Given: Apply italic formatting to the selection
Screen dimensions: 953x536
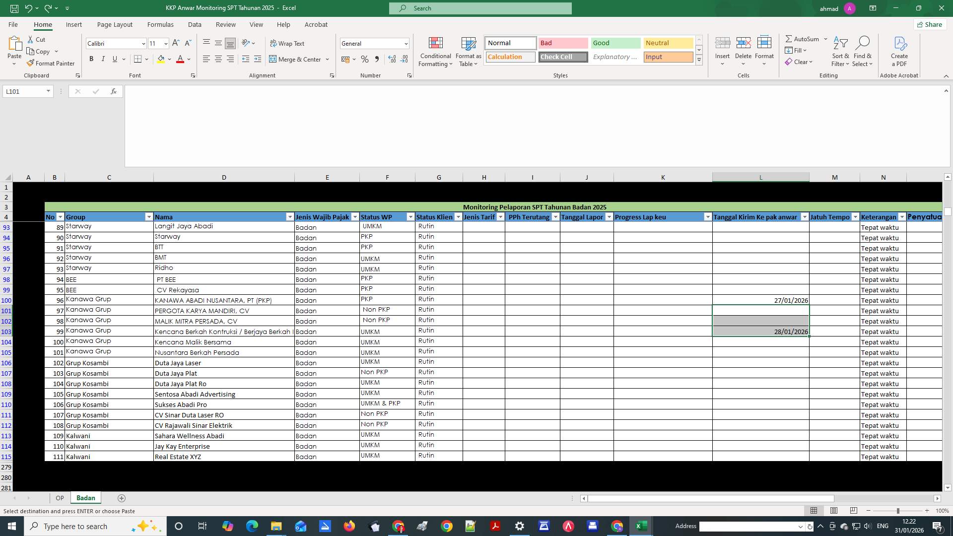Looking at the screenshot, I should tap(103, 59).
